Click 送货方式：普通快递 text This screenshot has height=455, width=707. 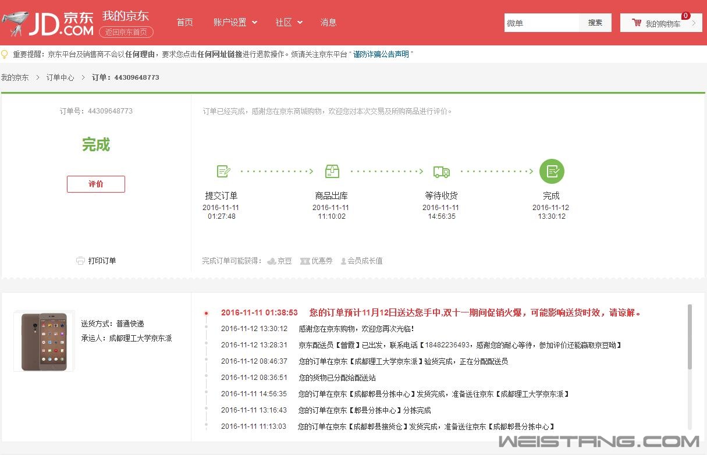(x=112, y=324)
